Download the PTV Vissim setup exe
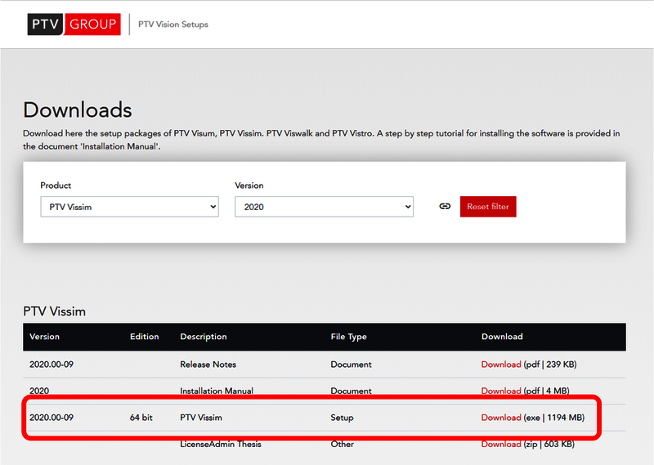The width and height of the screenshot is (654, 465). 500,418
